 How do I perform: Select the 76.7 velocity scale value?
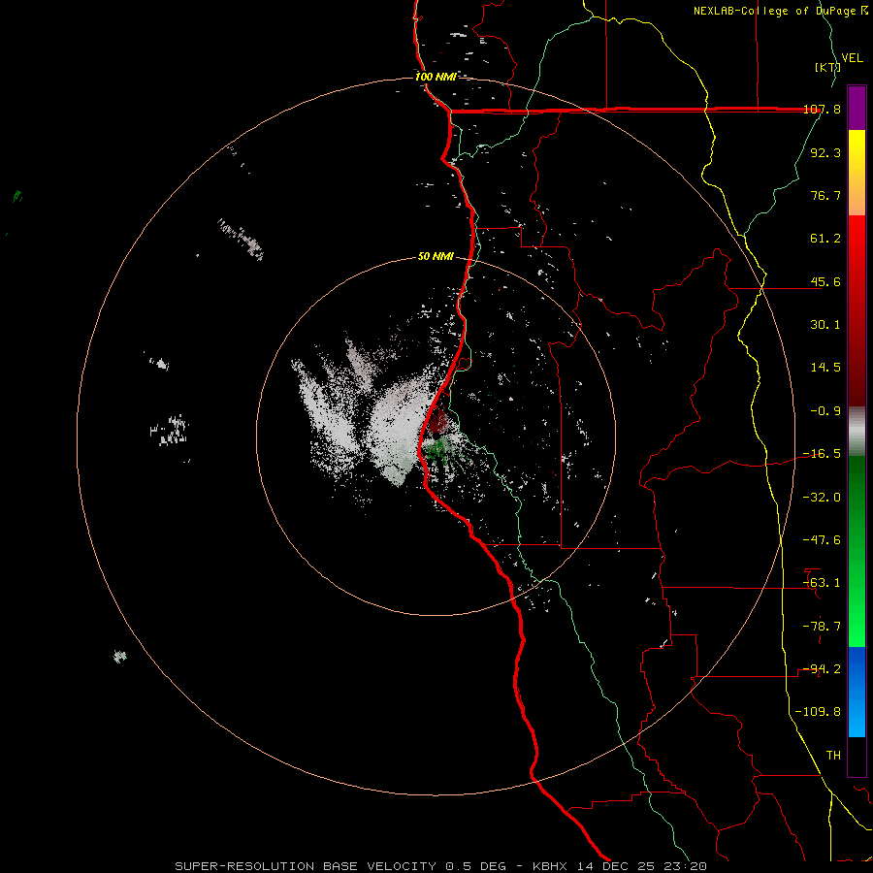tap(825, 195)
